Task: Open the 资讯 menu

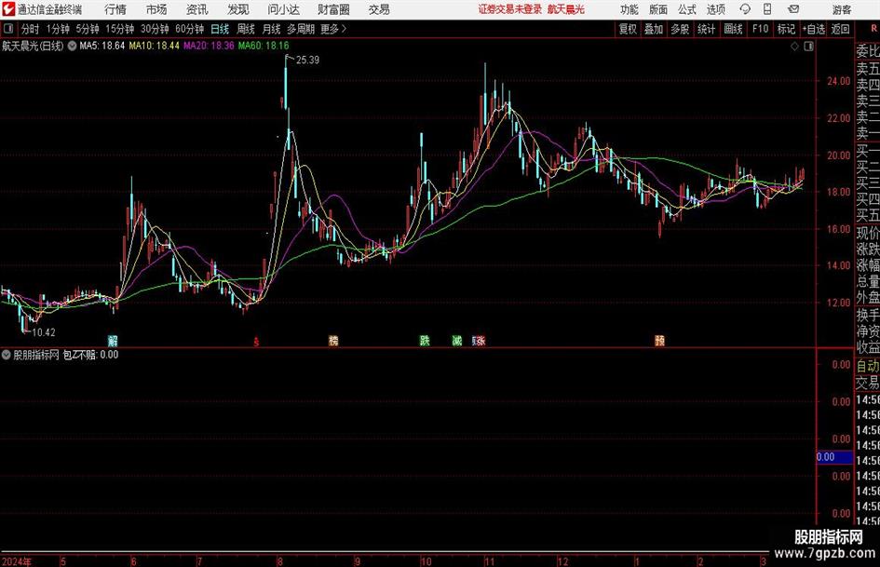Action: (197, 9)
